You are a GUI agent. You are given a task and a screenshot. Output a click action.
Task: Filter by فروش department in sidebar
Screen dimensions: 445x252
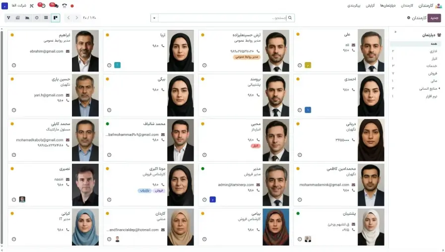(x=433, y=73)
